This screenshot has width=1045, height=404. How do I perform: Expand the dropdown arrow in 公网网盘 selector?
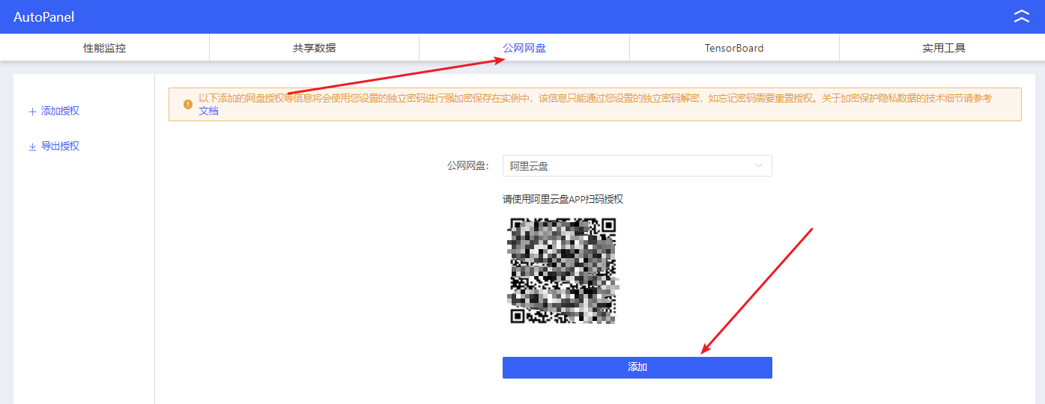click(759, 166)
